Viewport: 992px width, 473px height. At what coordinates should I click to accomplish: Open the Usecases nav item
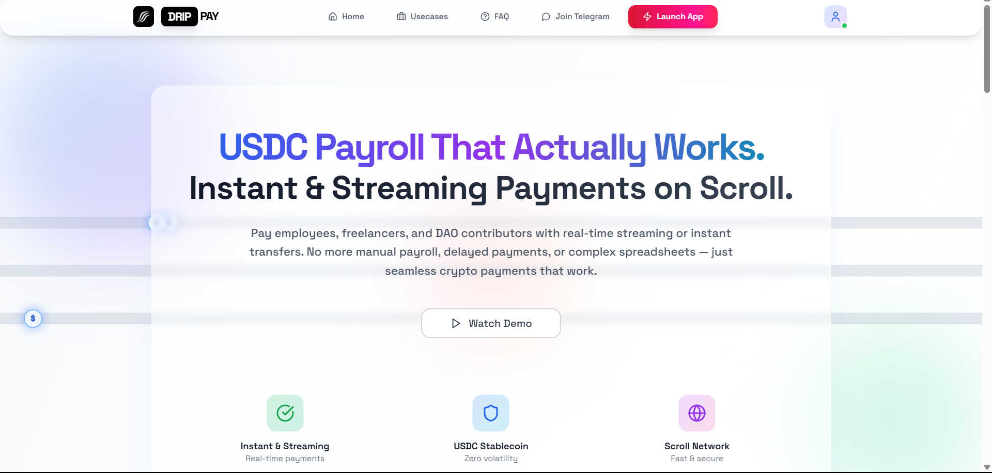pyautogui.click(x=422, y=17)
